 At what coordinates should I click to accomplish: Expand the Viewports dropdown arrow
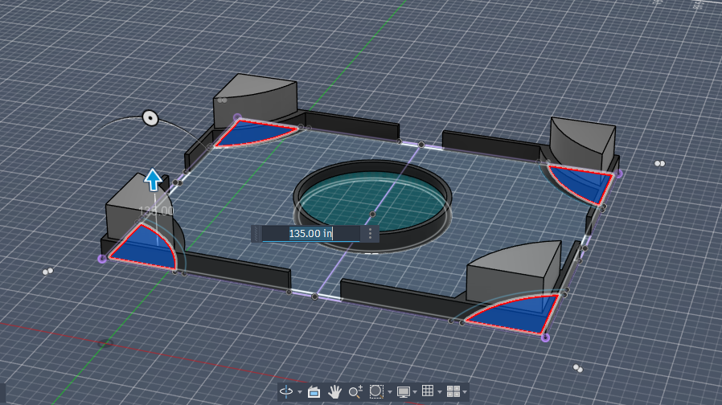click(x=465, y=392)
